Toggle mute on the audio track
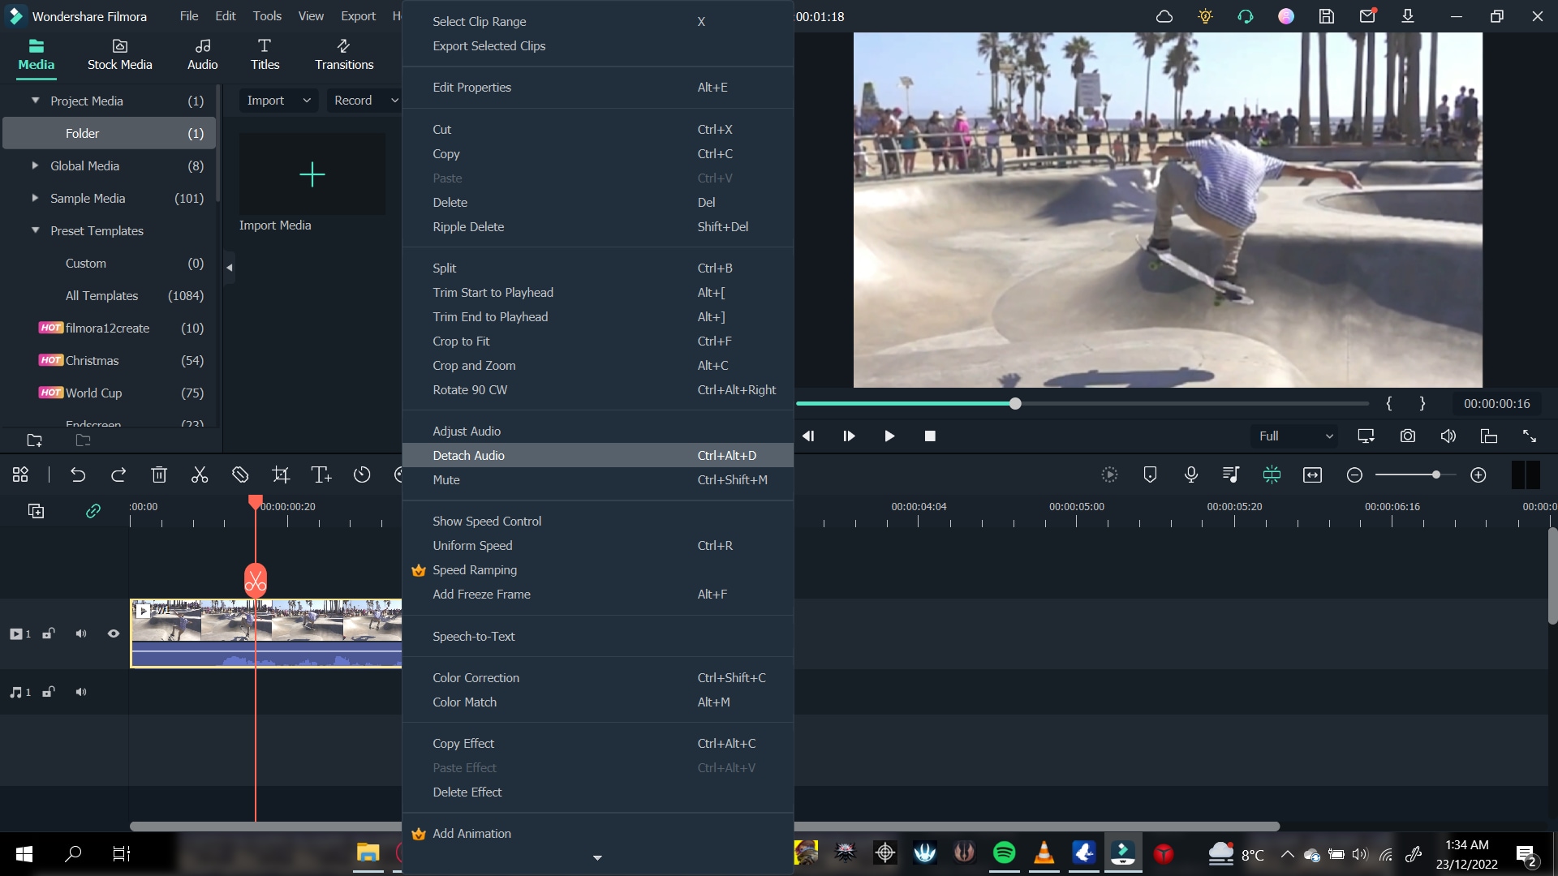 (81, 691)
